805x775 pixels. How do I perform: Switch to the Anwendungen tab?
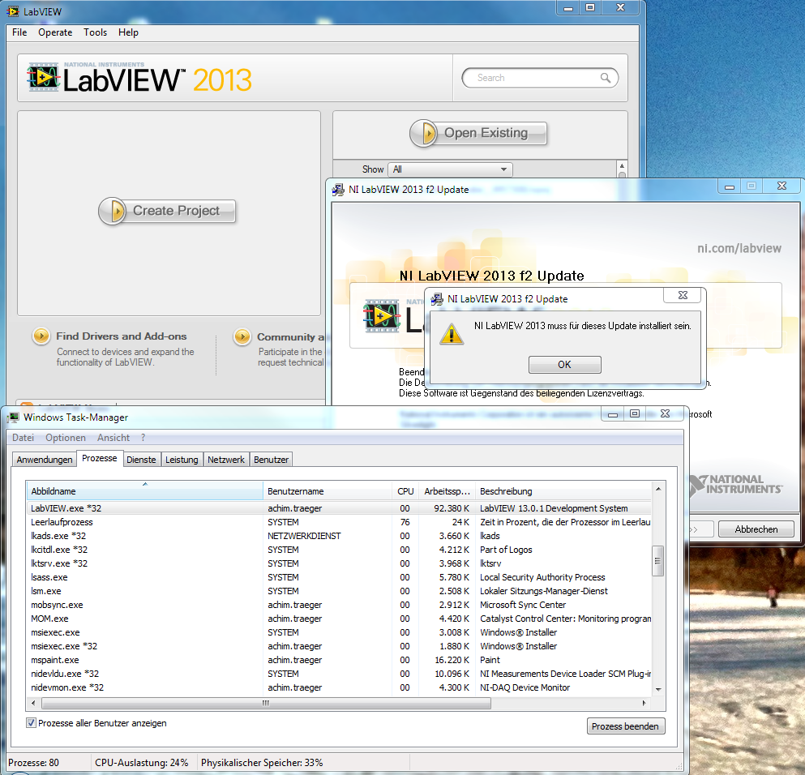point(44,460)
